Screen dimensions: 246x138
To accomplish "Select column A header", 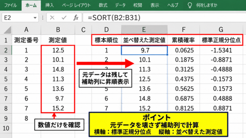I will point(27,30).
